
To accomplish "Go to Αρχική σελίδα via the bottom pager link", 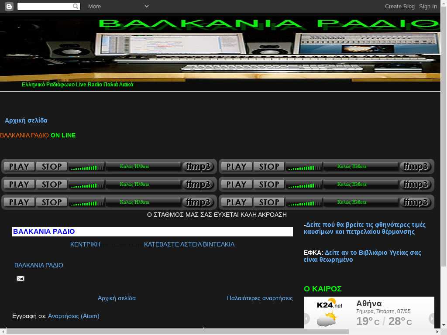I will click(x=117, y=298).
